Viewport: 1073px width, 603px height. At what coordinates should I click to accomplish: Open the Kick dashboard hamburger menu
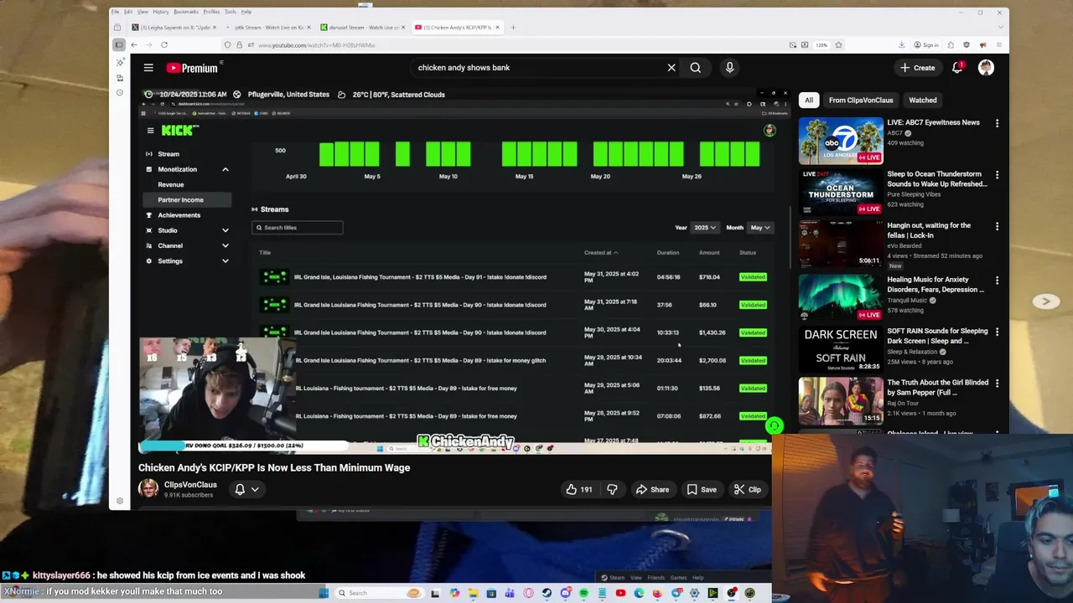(150, 130)
